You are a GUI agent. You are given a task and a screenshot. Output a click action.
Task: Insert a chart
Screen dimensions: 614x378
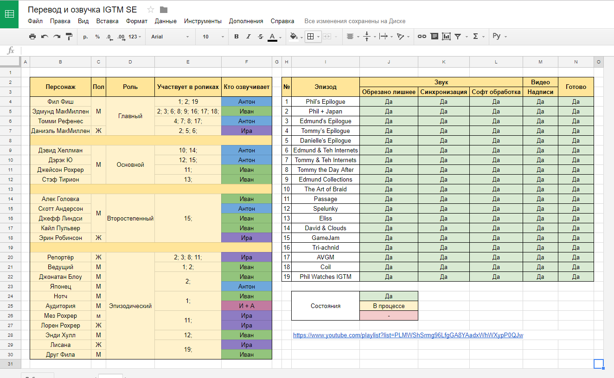click(x=446, y=37)
